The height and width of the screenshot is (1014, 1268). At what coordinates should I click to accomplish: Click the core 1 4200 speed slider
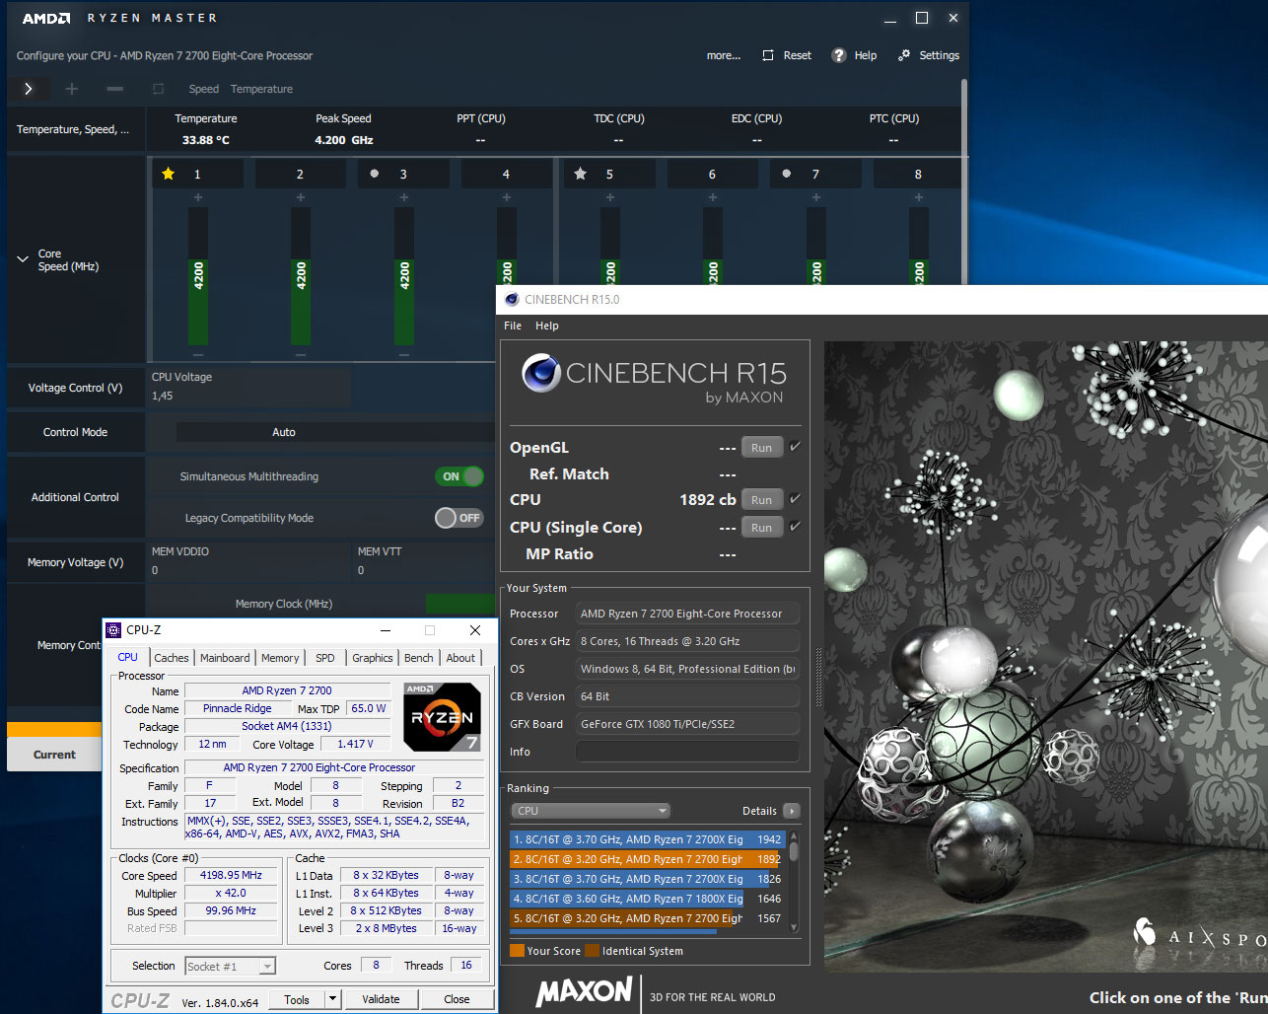198,276
